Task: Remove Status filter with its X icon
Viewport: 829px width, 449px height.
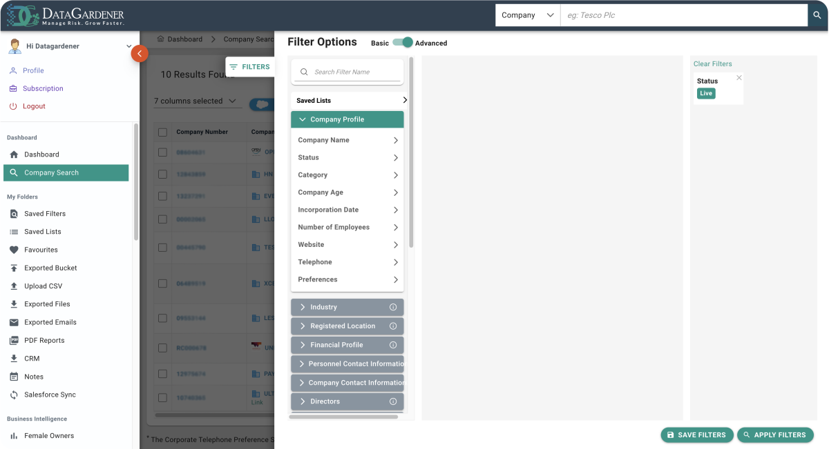Action: pyautogui.click(x=739, y=78)
